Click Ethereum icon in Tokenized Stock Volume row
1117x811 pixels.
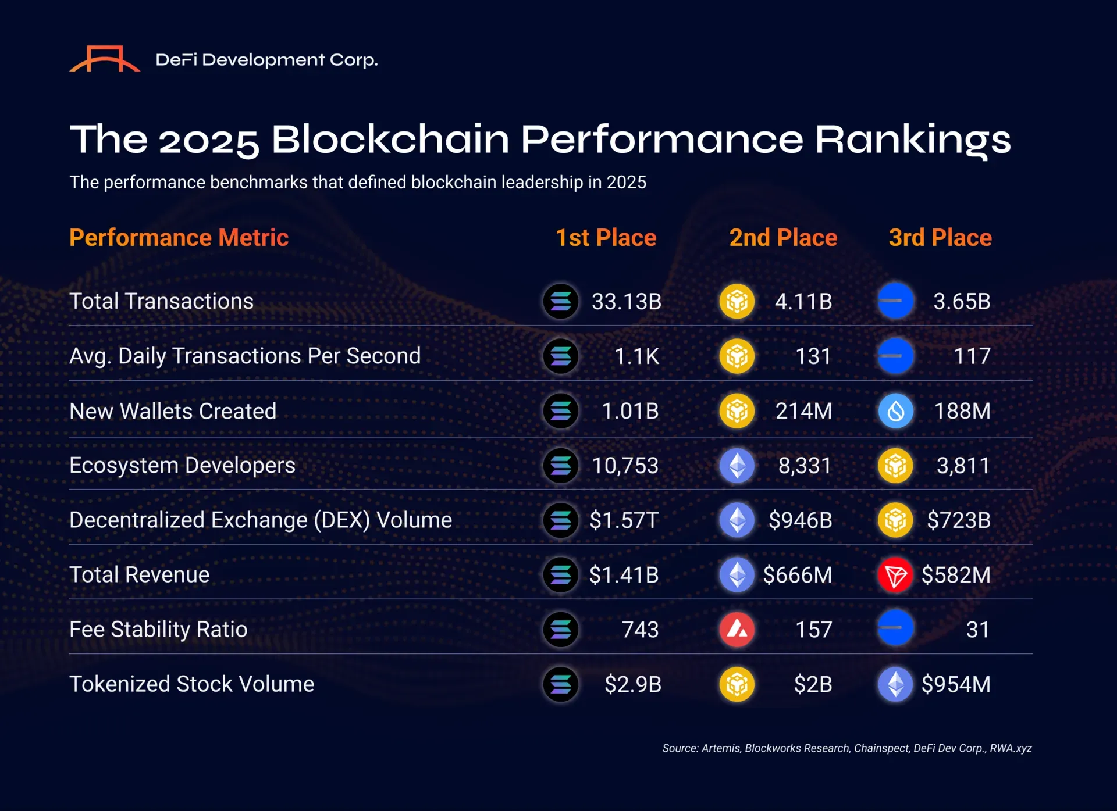coord(895,684)
